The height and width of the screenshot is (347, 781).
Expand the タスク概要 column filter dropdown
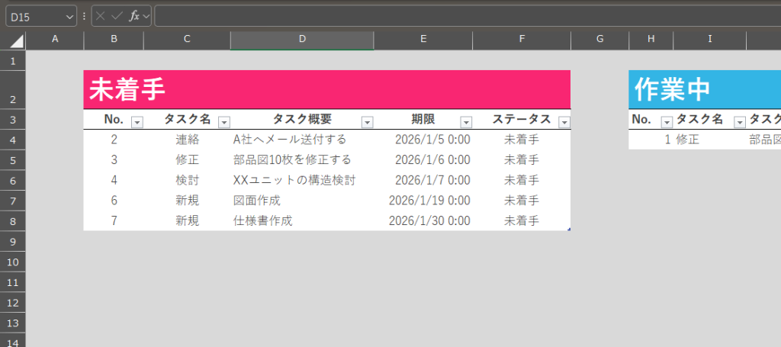tap(367, 122)
